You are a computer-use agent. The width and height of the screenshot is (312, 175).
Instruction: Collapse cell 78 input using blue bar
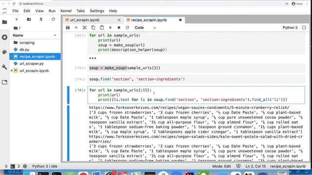click(68, 95)
